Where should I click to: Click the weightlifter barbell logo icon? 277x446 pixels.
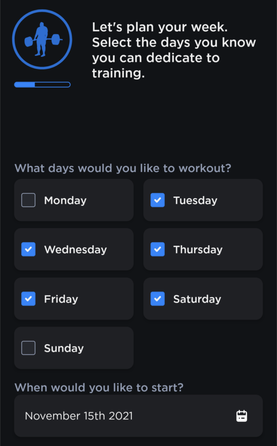[42, 40]
